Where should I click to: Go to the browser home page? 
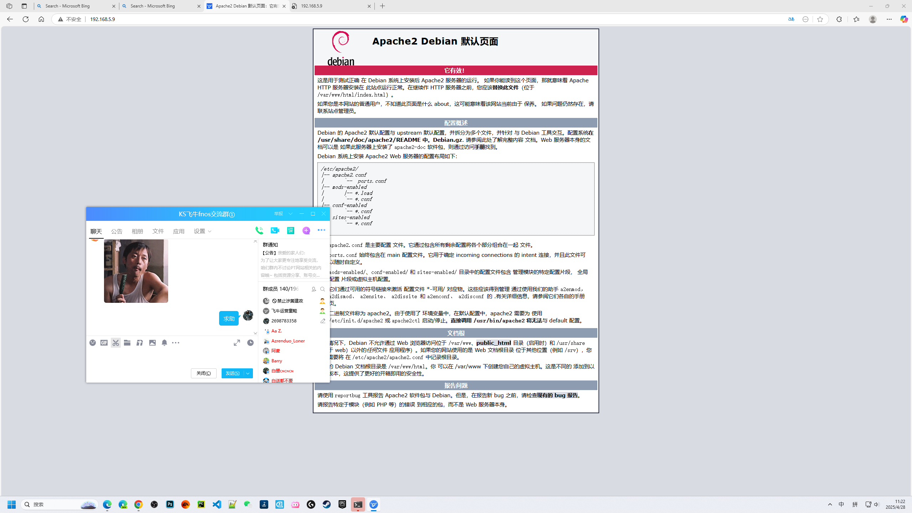(41, 19)
